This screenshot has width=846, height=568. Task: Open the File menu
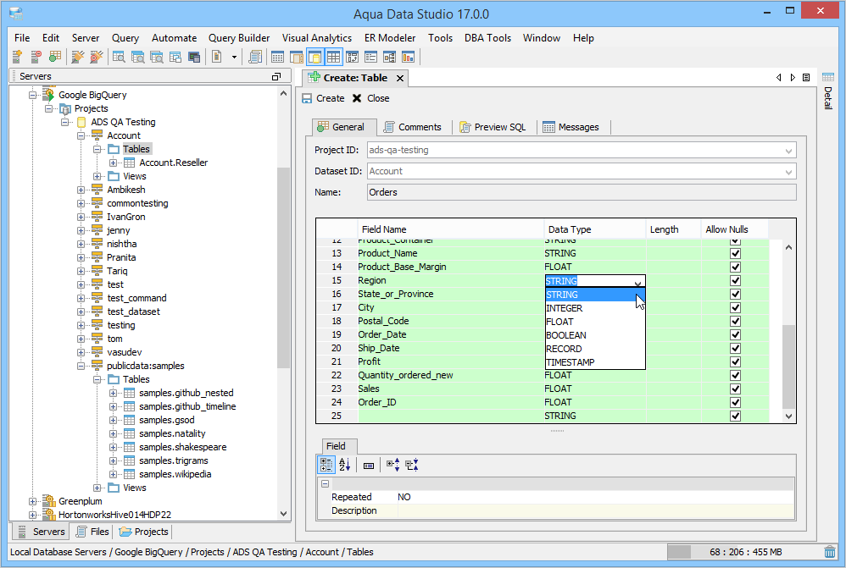click(22, 38)
